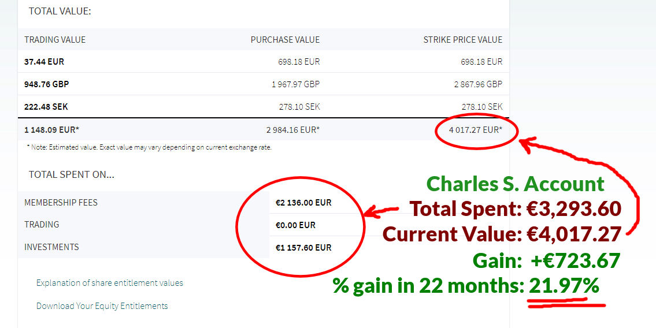Select the TRADING VALUE column header

(55, 40)
